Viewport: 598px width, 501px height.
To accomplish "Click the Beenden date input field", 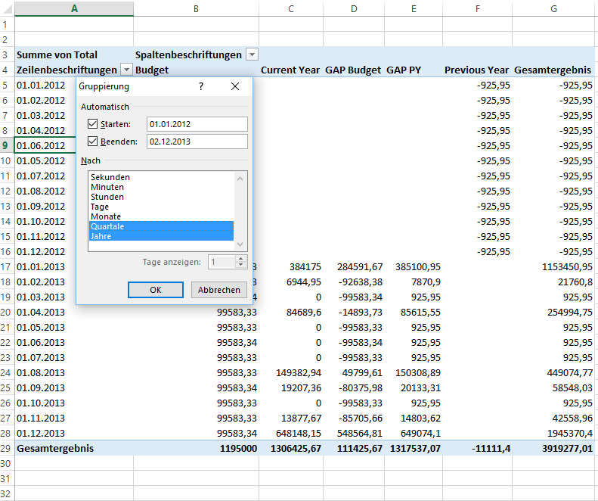I will [197, 142].
